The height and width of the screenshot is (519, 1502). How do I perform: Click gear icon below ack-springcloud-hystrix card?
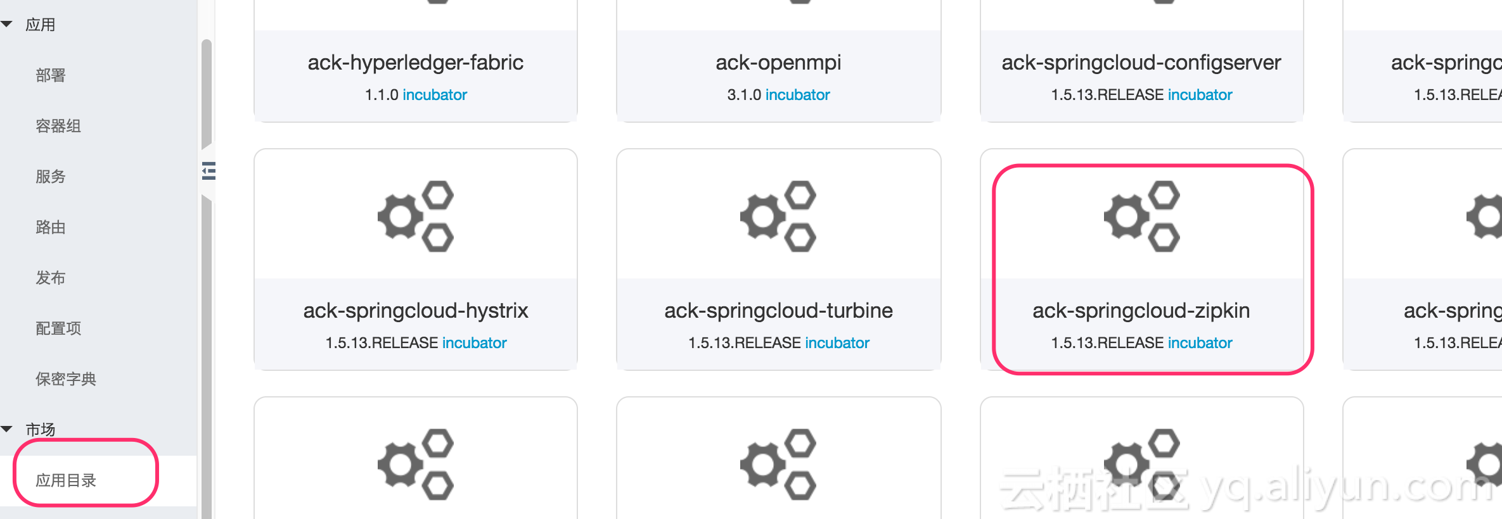coord(416,465)
